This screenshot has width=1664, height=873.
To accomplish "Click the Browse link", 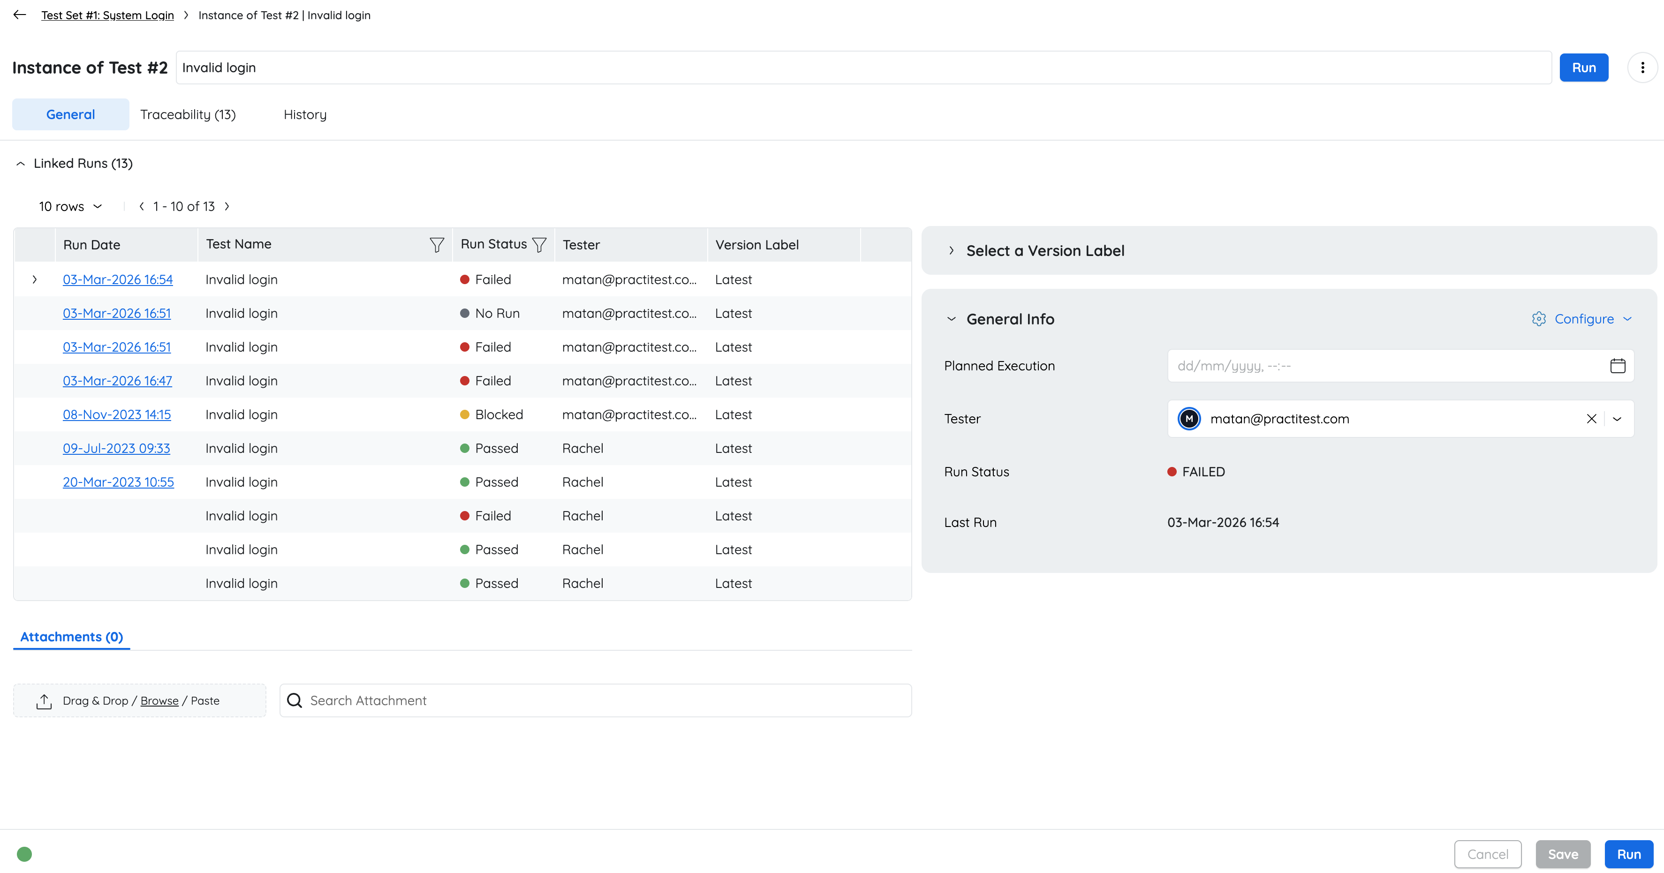I will [159, 700].
